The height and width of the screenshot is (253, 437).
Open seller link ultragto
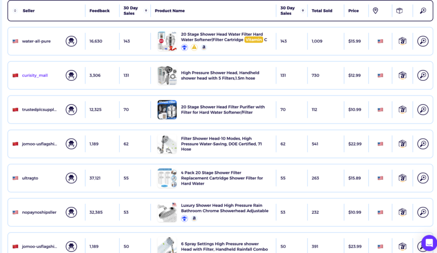tap(30, 178)
